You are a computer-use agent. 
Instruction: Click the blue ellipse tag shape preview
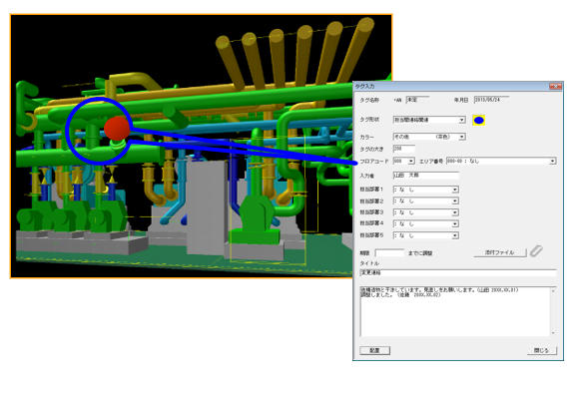click(478, 121)
